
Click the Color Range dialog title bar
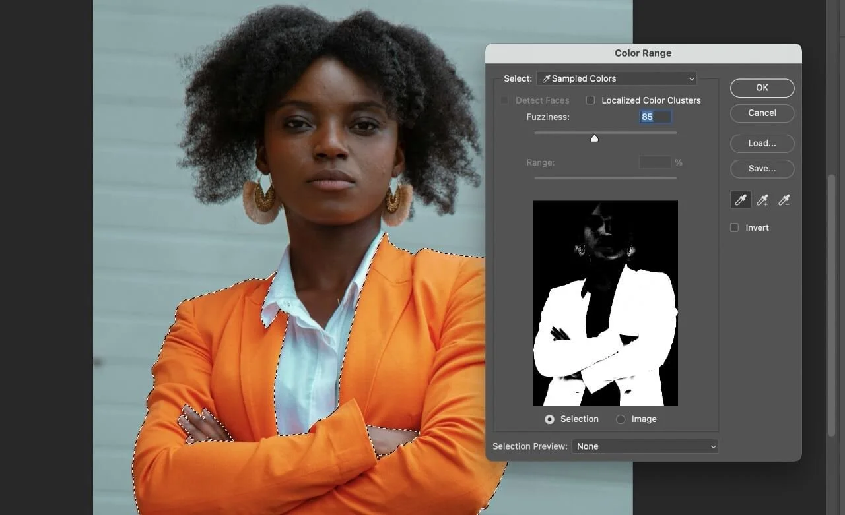tap(644, 53)
